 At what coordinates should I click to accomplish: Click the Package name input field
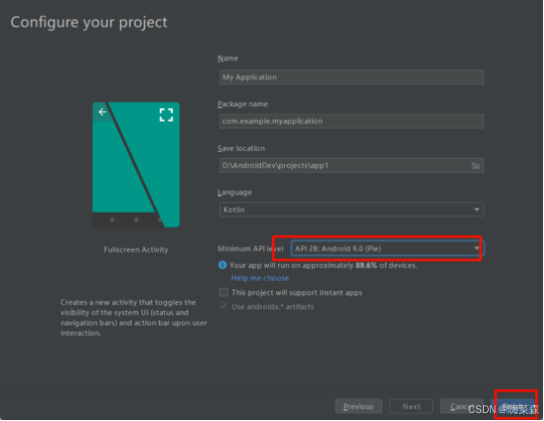pyautogui.click(x=352, y=122)
